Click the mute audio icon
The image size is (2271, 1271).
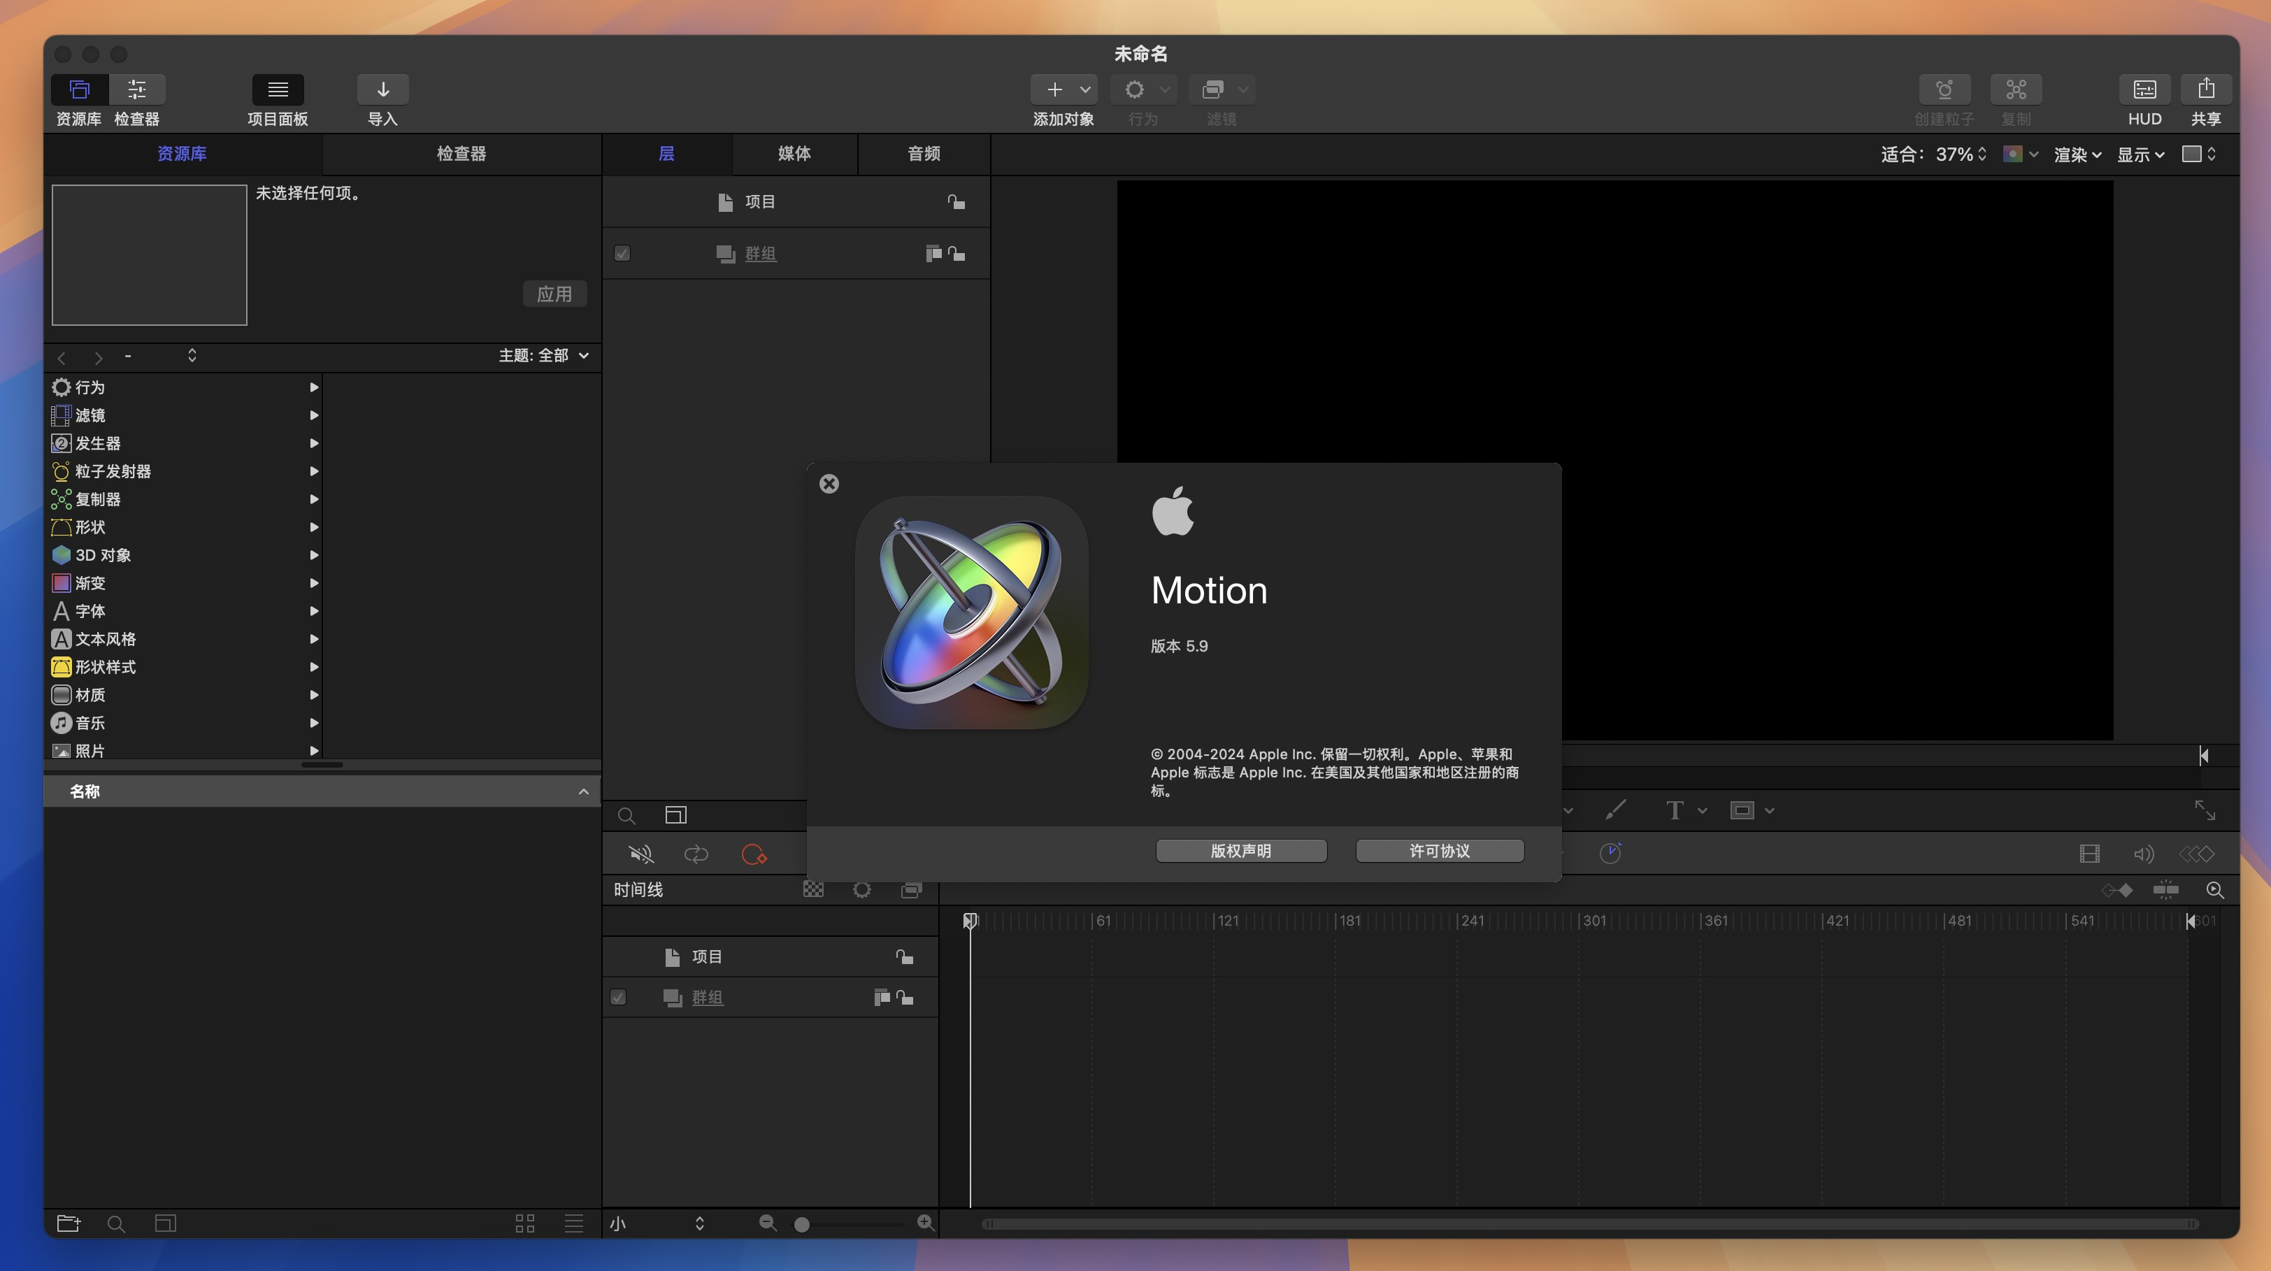641,854
